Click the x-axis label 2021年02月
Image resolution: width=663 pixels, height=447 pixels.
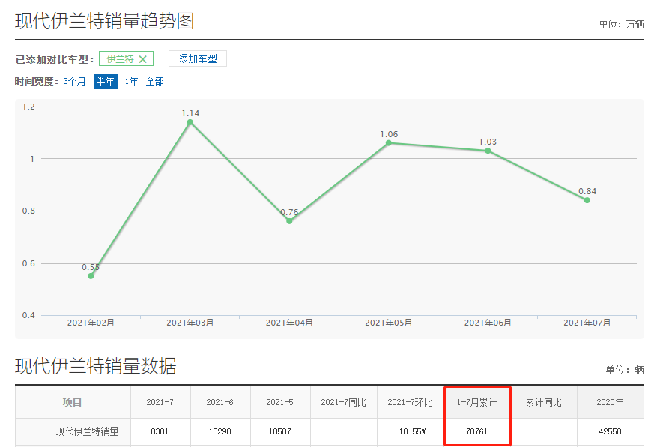[x=91, y=322]
